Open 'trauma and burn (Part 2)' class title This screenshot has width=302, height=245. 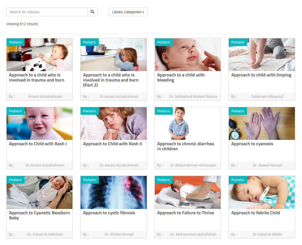(x=111, y=80)
